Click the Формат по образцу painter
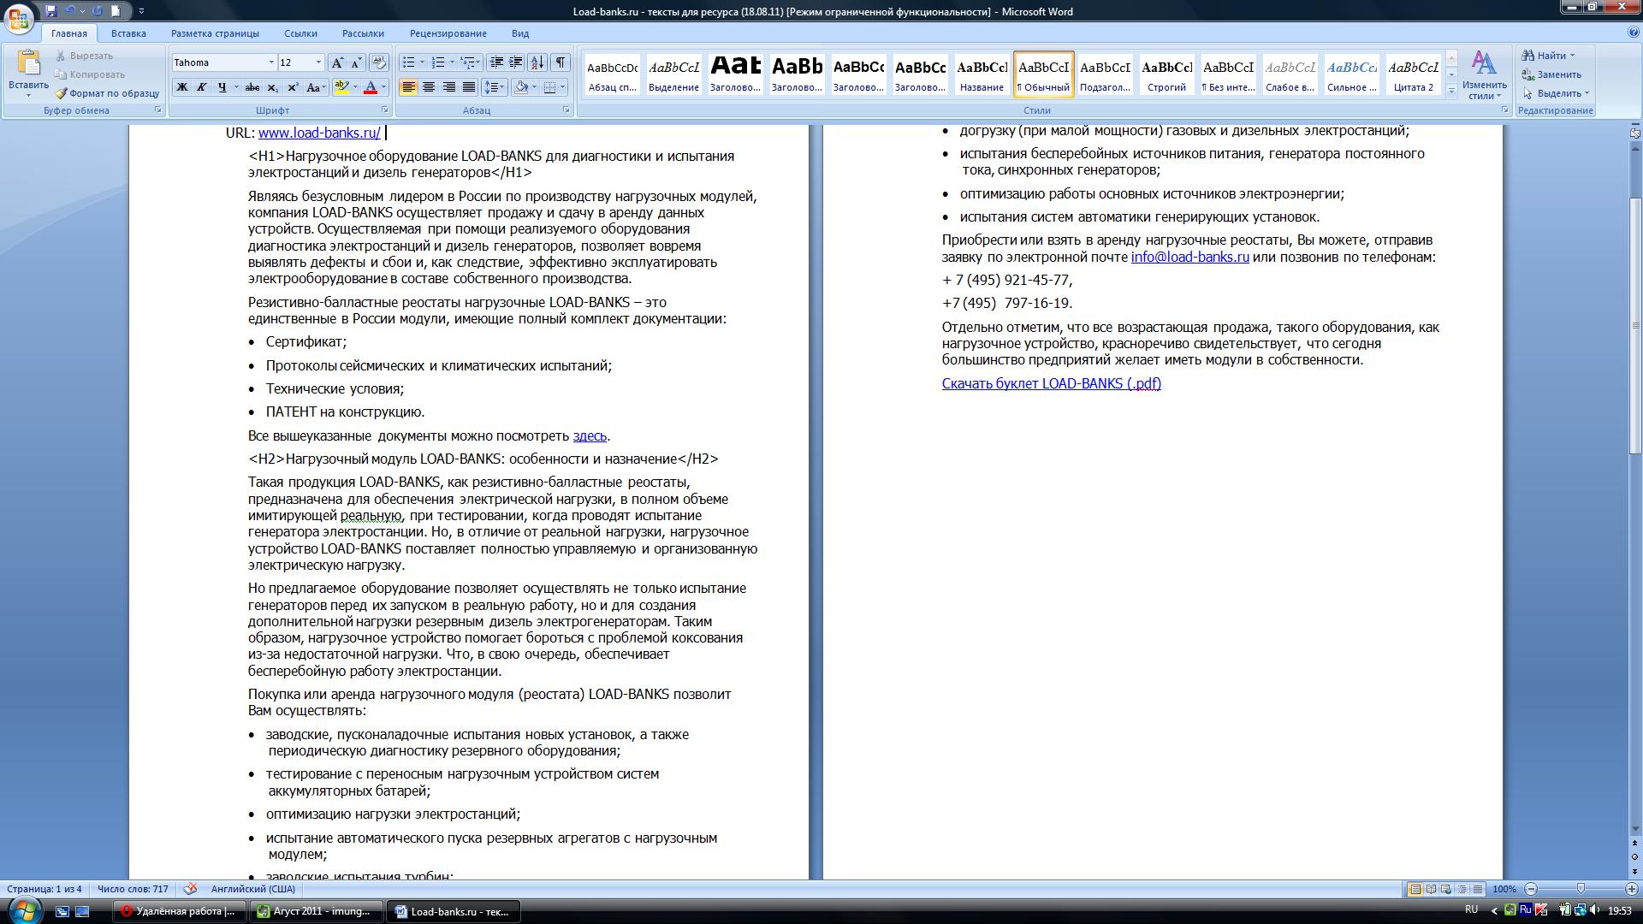This screenshot has width=1643, height=924. (107, 93)
